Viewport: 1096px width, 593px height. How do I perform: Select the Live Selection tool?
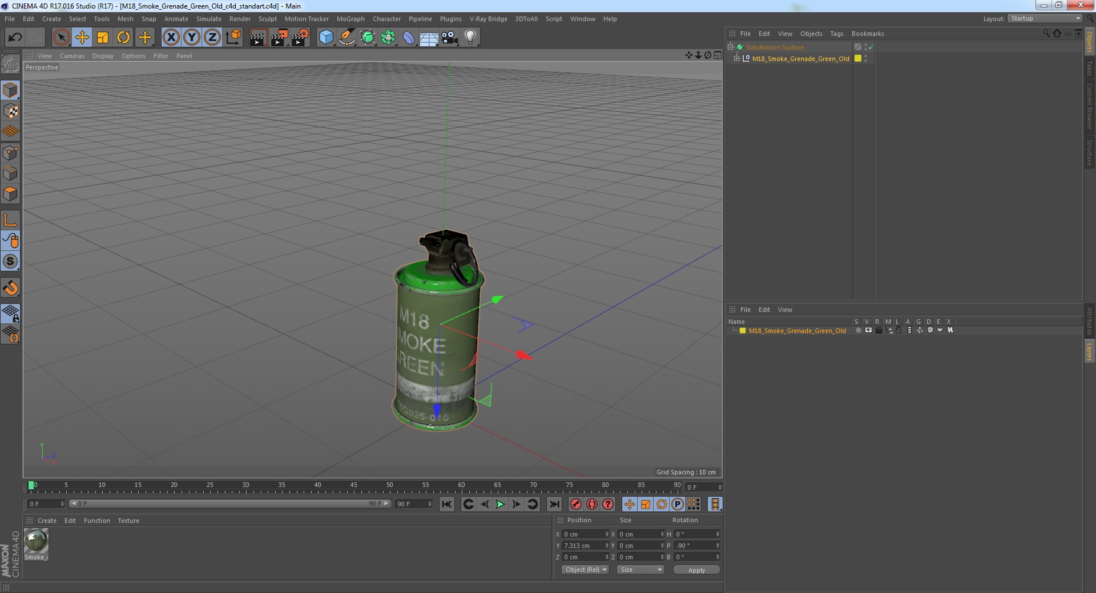(61, 38)
